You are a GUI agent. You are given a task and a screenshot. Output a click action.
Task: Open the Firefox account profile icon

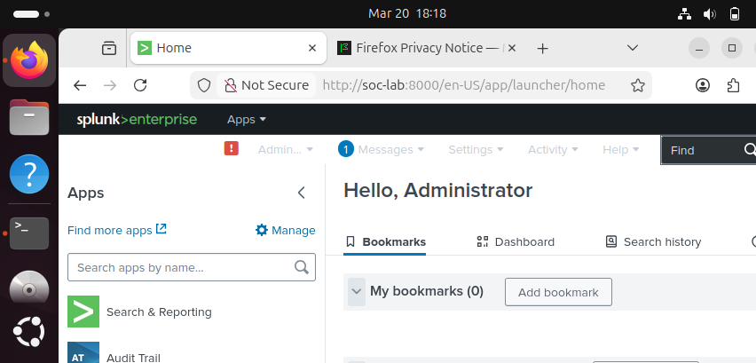point(703,85)
